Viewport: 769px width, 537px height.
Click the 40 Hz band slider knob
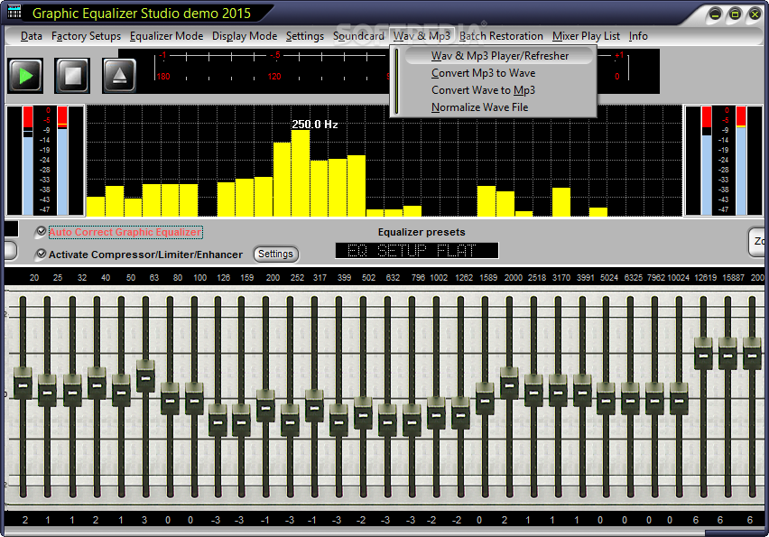pos(97,384)
